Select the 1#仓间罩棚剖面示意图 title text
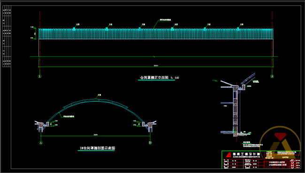 98,148
